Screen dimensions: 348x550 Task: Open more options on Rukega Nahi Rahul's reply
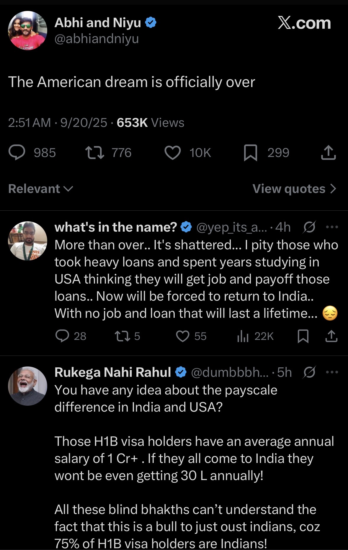click(332, 372)
